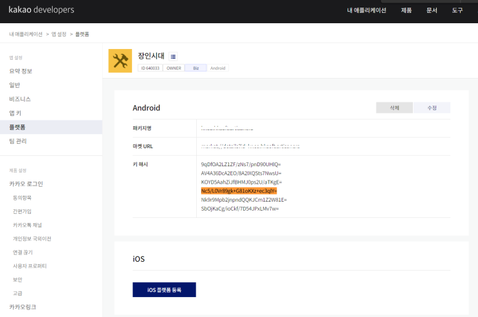Open 카카오링크 in sidebar
The image size is (478, 317).
pos(23,307)
